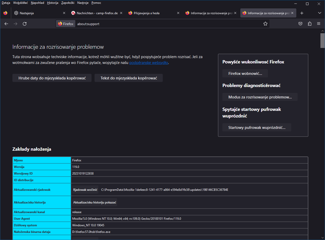Go back using the back arrow
Viewport: 325px width, 240px height.
click(x=6, y=24)
